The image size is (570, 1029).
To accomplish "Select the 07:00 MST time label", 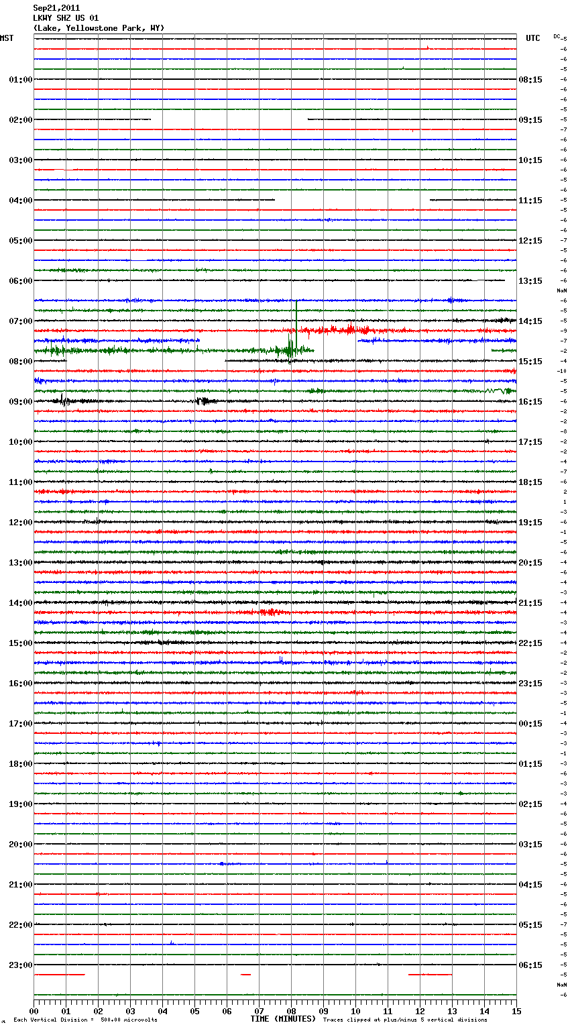I will 20,321.
